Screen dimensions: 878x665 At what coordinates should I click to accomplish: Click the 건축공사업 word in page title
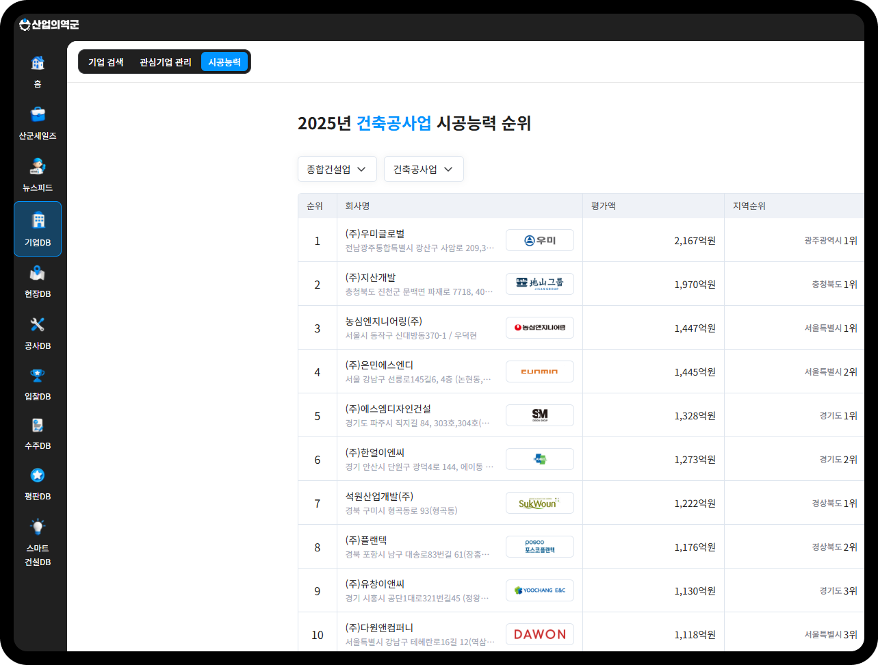pyautogui.click(x=394, y=123)
